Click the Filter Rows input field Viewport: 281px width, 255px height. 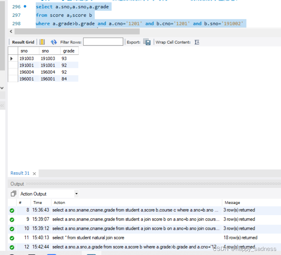coord(103,42)
